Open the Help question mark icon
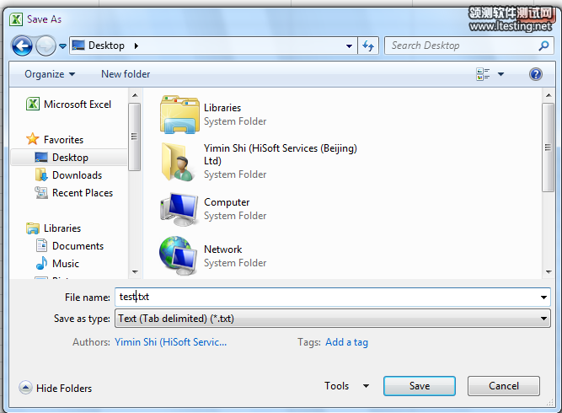 [536, 74]
